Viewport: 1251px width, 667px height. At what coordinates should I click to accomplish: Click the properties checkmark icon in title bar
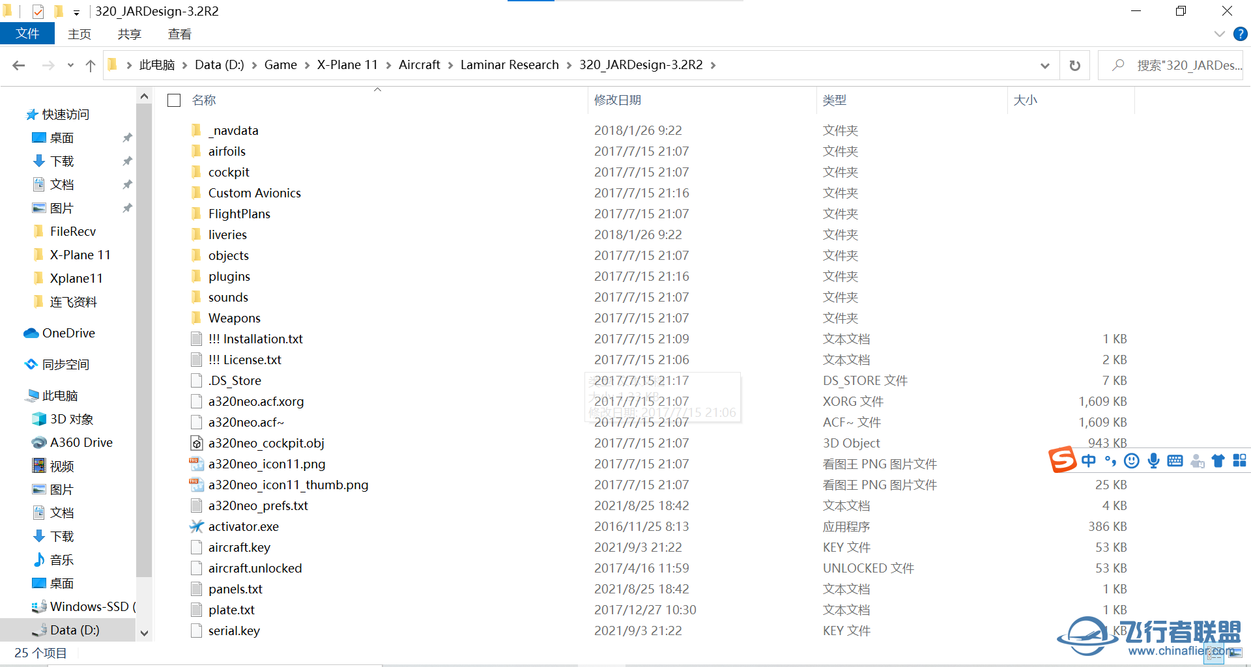pos(38,11)
